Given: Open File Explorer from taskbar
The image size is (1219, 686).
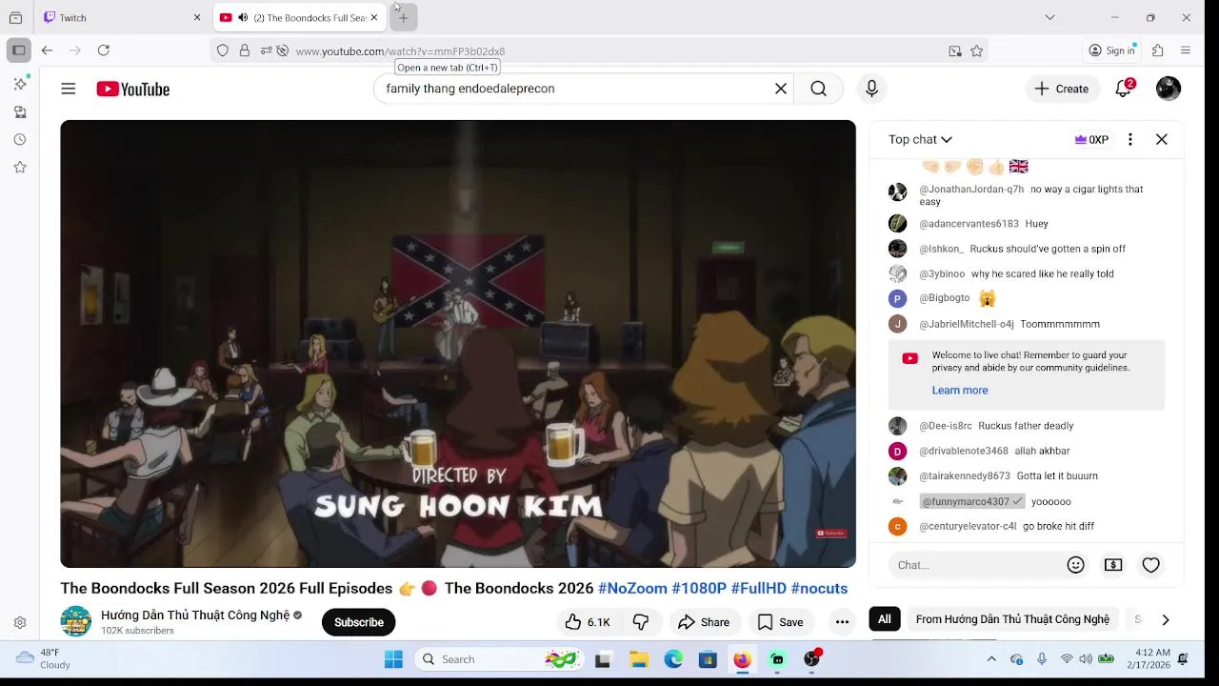Looking at the screenshot, I should 639,659.
